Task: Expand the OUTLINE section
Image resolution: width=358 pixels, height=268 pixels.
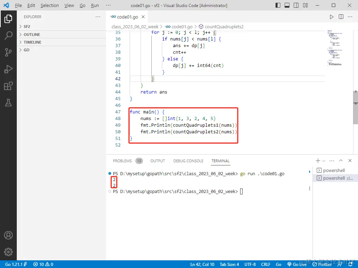Action: point(61,35)
